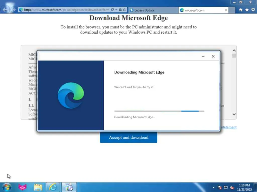Click the license box scroll down arrow
This screenshot has height=192, width=257.
coord(234,114)
